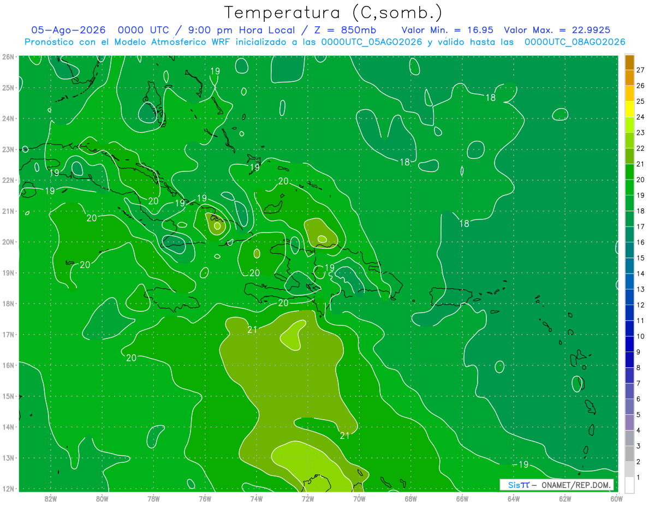The width and height of the screenshot is (655, 506).
Task: Pick the white swatch below legend value 1
Action: point(629,485)
